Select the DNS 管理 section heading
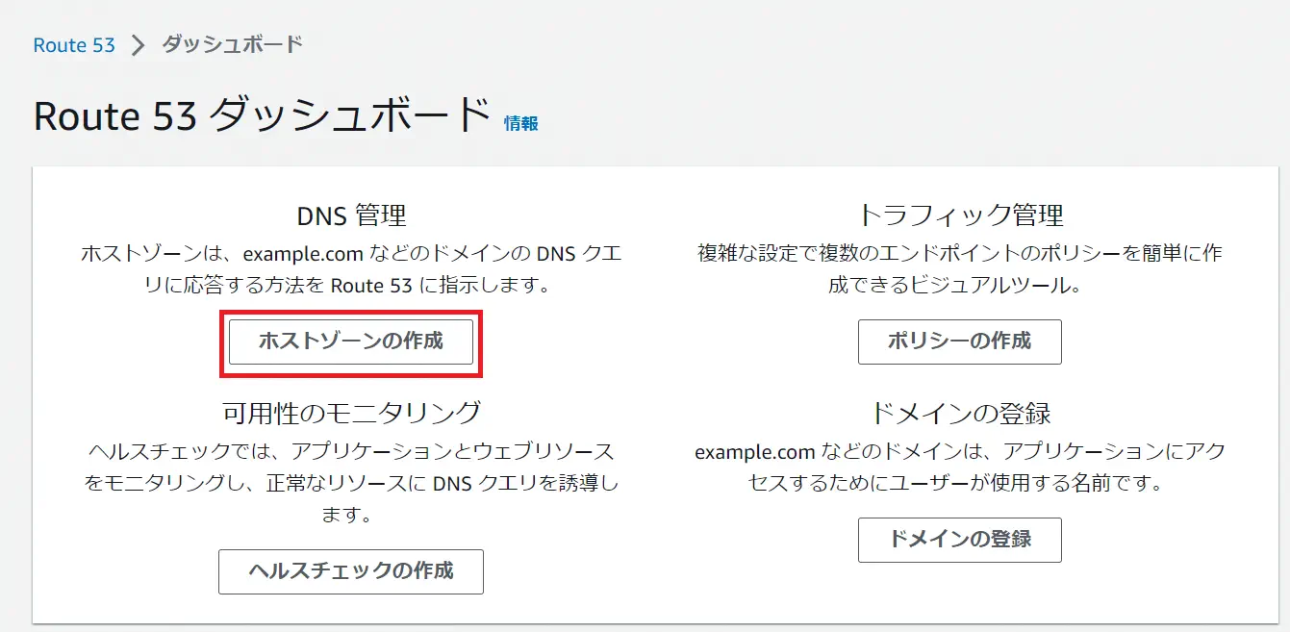The width and height of the screenshot is (1290, 632). coord(351,215)
